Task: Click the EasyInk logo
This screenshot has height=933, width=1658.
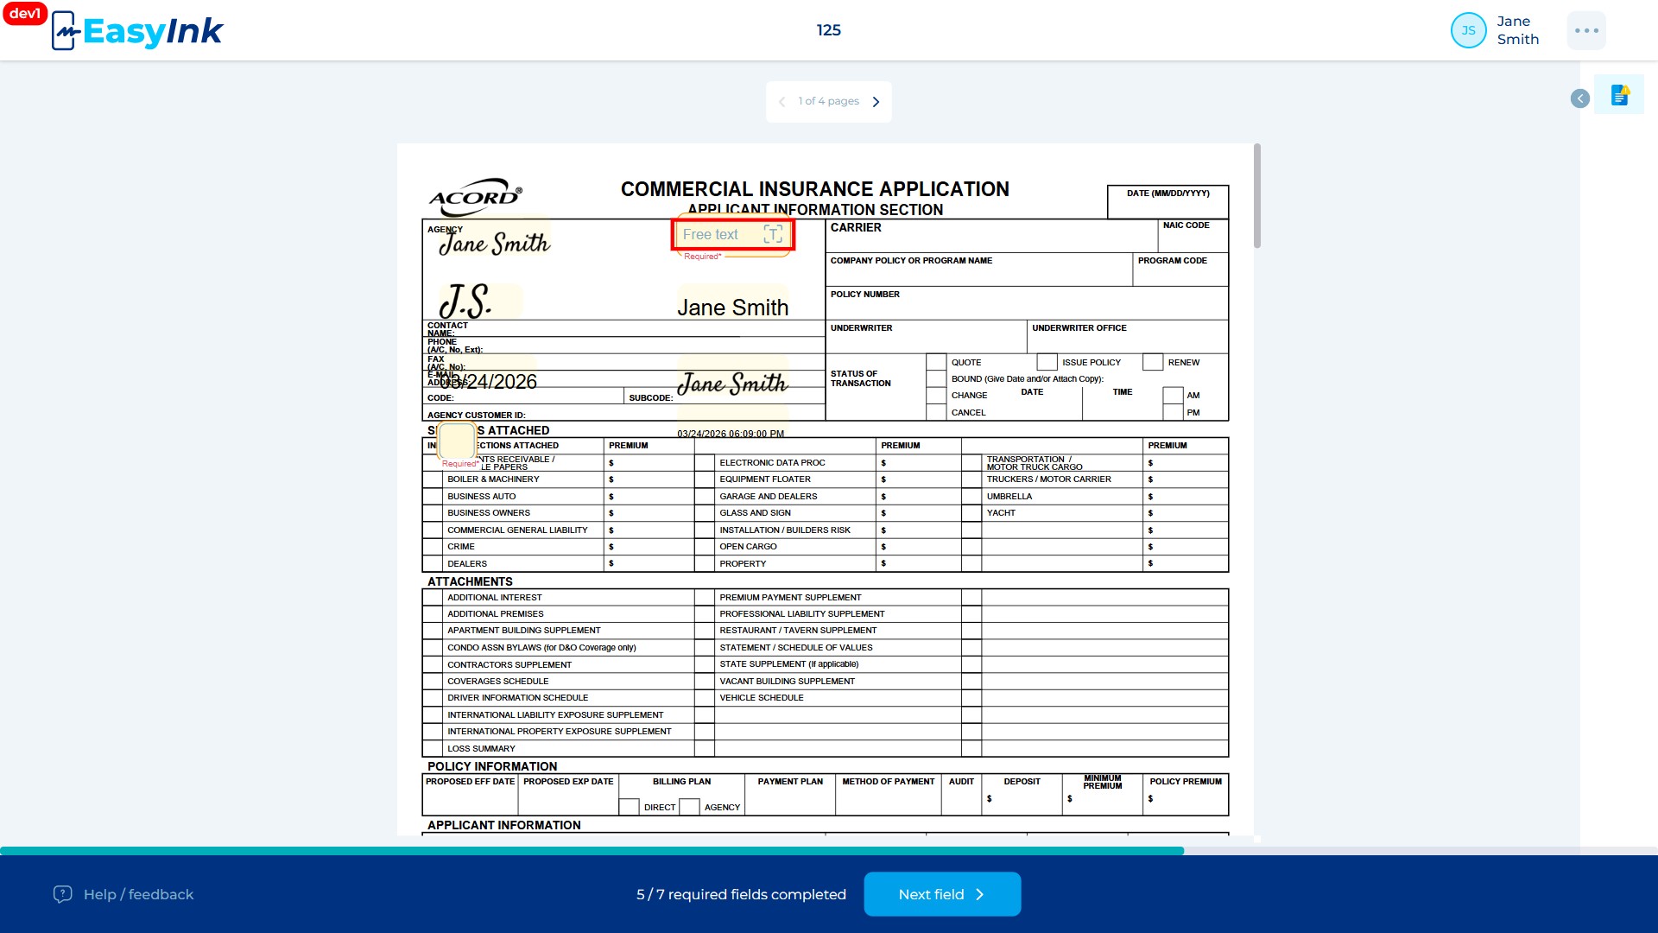Action: [x=138, y=31]
